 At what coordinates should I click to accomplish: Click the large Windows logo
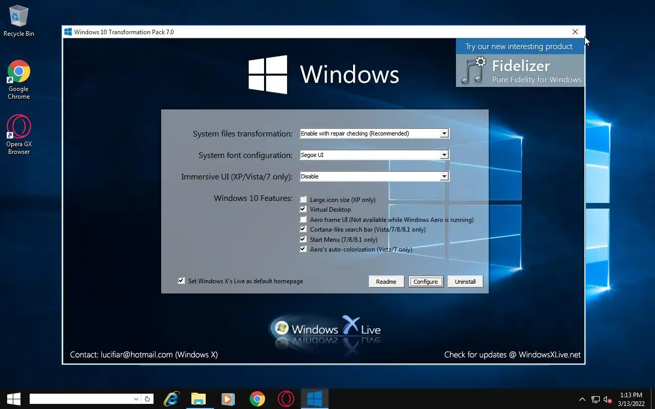268,75
